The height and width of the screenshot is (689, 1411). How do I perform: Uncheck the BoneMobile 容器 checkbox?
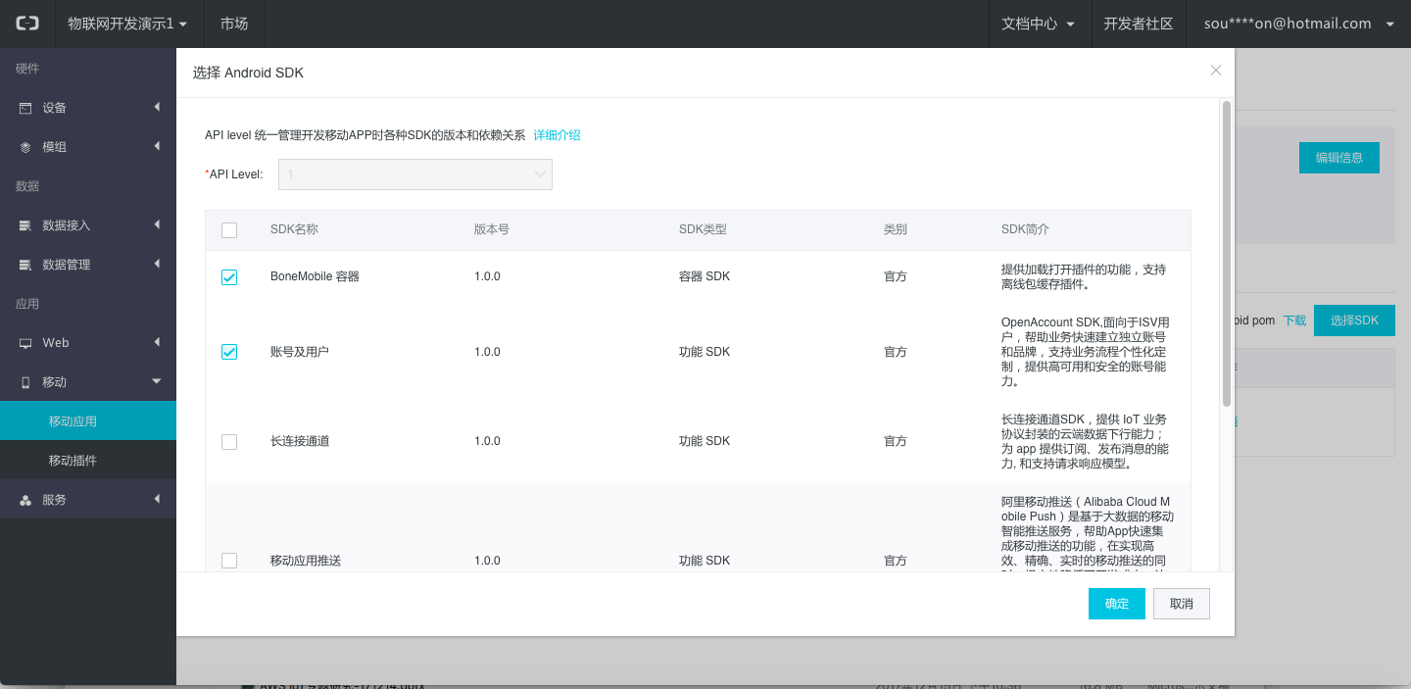pyautogui.click(x=229, y=277)
